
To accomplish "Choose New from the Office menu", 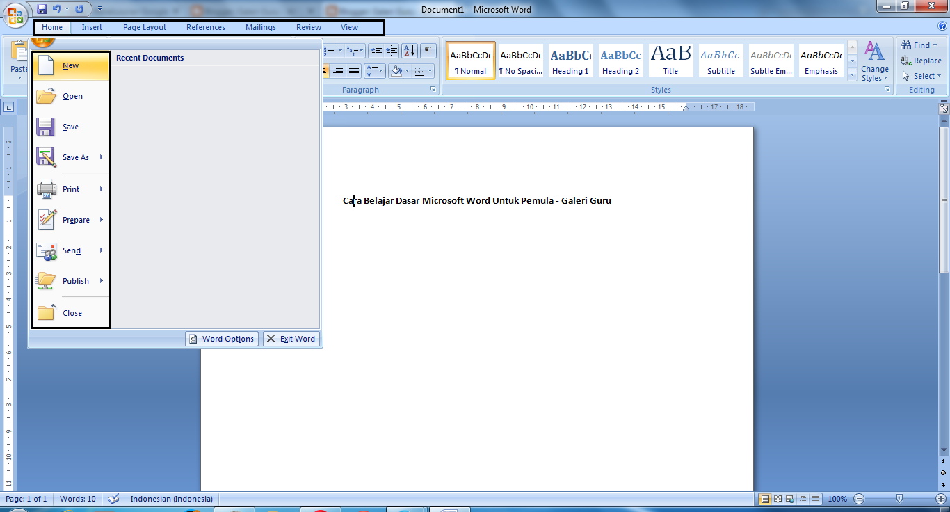I will pos(71,66).
